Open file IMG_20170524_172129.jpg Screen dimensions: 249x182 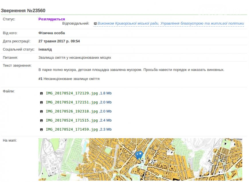72,93
